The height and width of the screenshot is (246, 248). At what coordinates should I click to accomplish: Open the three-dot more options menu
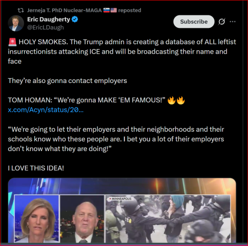point(233,21)
